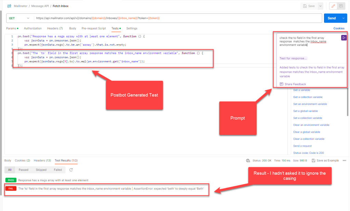
Task: Click the network globe icon
Action: point(248,160)
